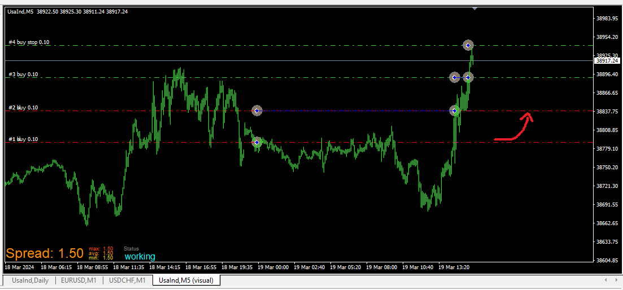Click the 38779.10 price axis label
The image size is (623, 290).
coord(607,149)
